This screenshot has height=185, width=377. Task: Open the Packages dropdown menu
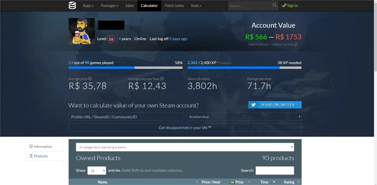(x=110, y=6)
